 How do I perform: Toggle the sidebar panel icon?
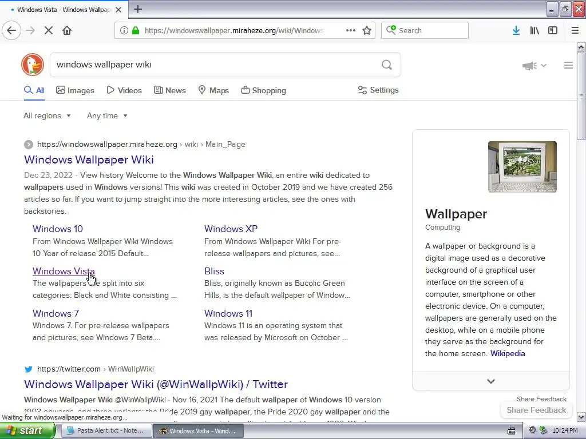coord(553,30)
